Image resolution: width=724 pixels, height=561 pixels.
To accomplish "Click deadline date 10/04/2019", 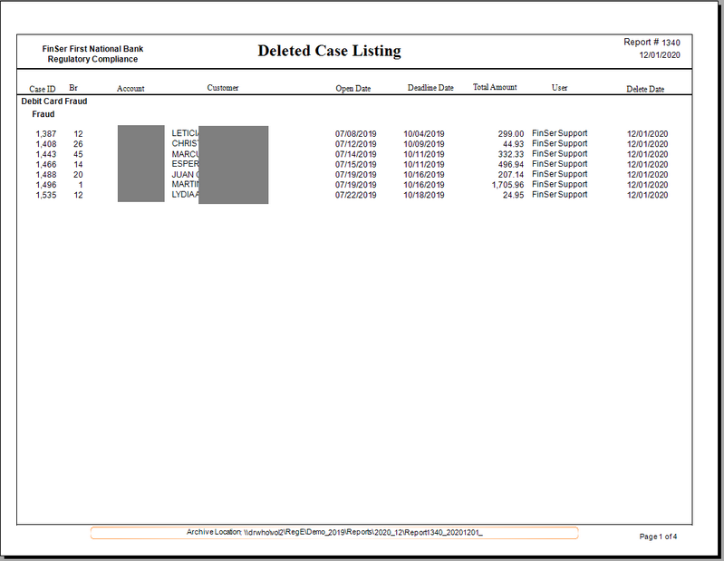I will pyautogui.click(x=424, y=134).
